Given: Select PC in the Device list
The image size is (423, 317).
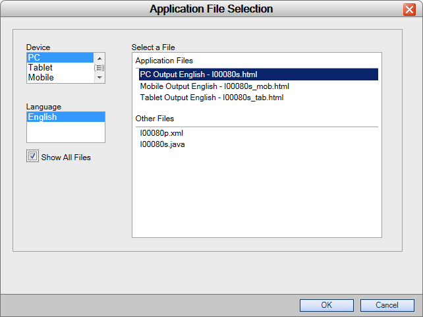Looking at the screenshot, I should point(60,57).
